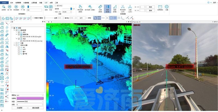218x112 pixels.
Task: Jump to the next frame (下一帧)
Action: pos(23,7)
